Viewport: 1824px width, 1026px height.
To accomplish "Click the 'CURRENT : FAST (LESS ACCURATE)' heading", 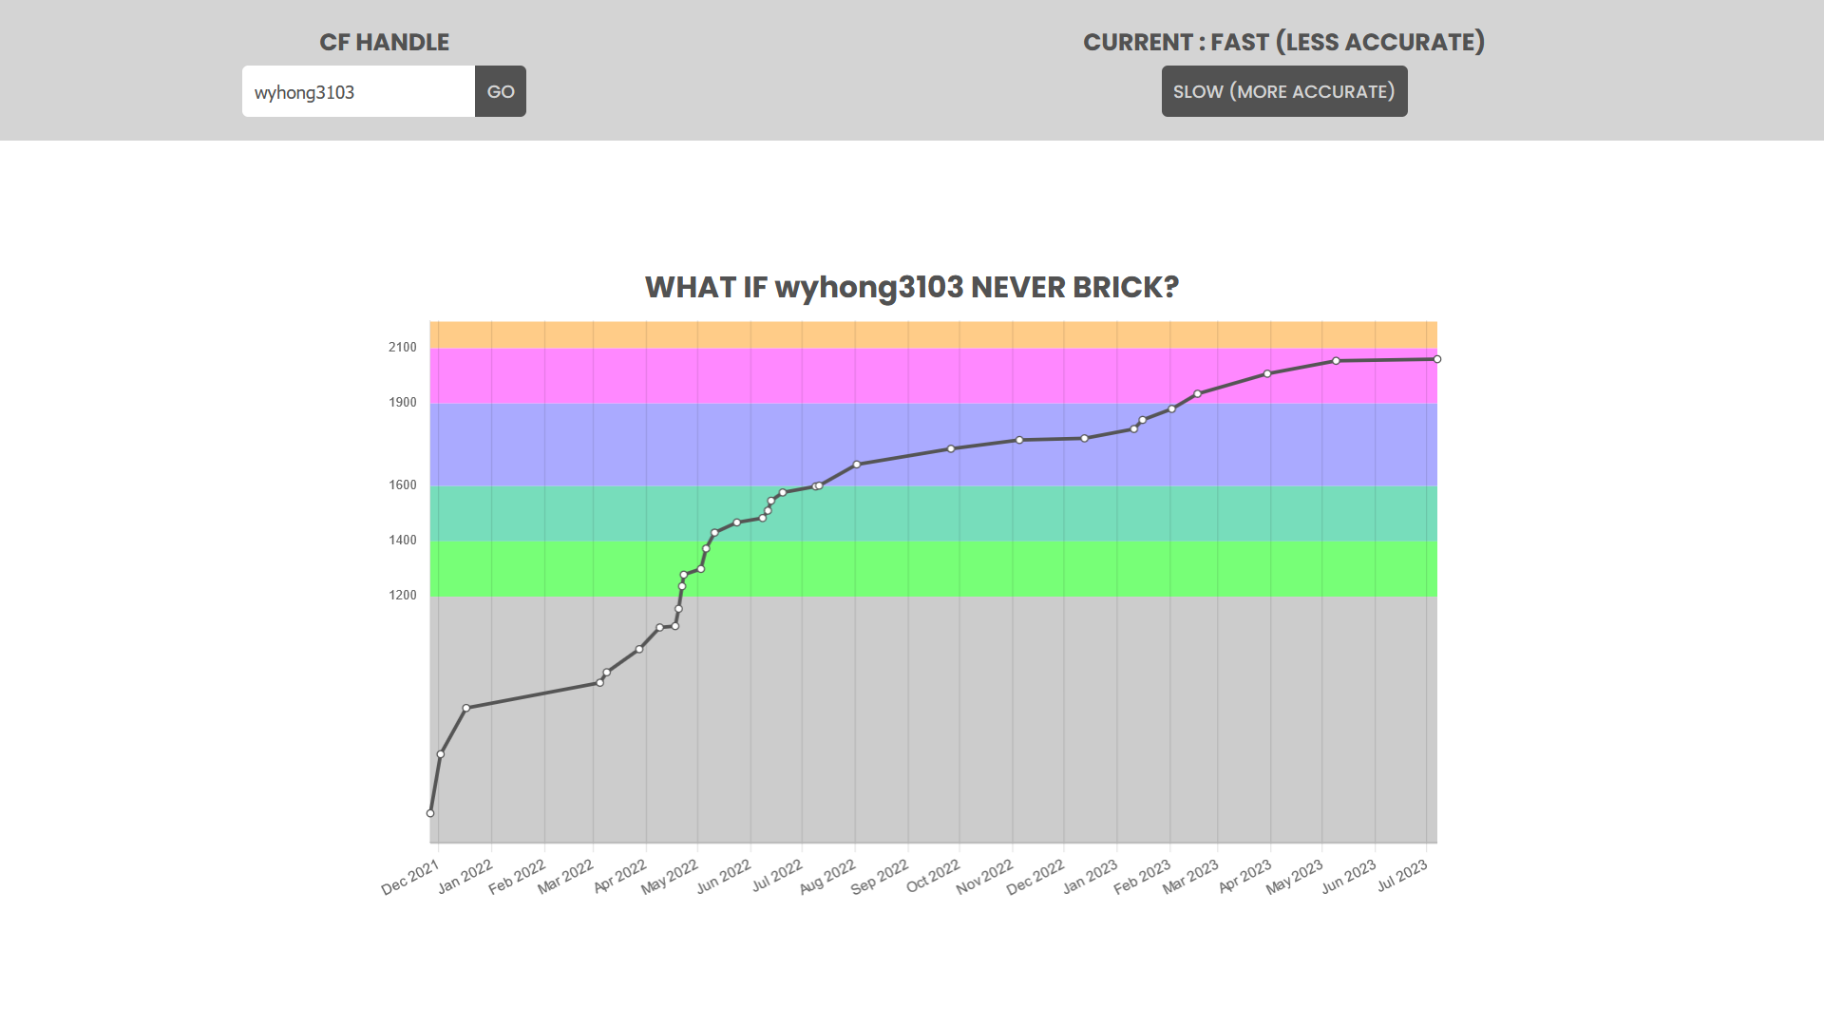I will click(1284, 42).
